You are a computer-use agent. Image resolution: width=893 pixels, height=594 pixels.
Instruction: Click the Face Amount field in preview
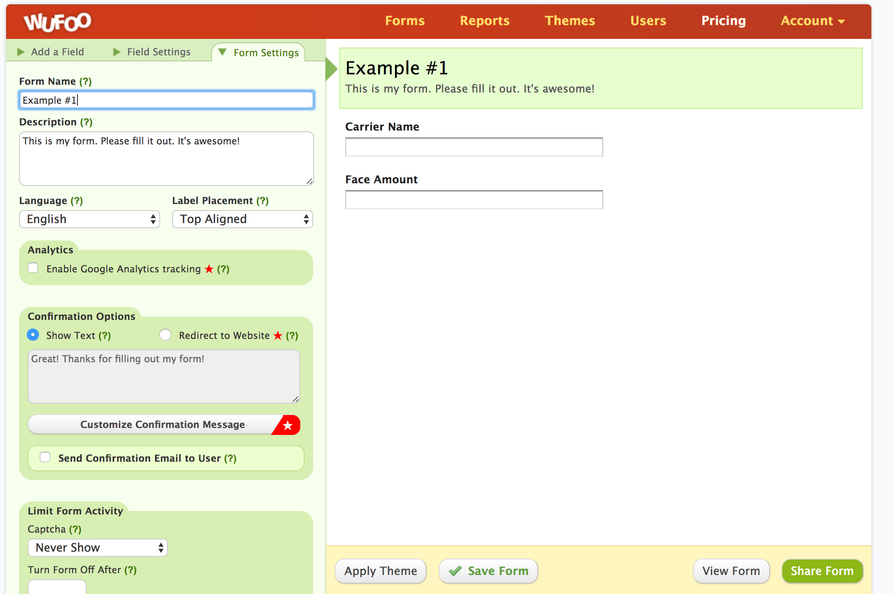[474, 200]
